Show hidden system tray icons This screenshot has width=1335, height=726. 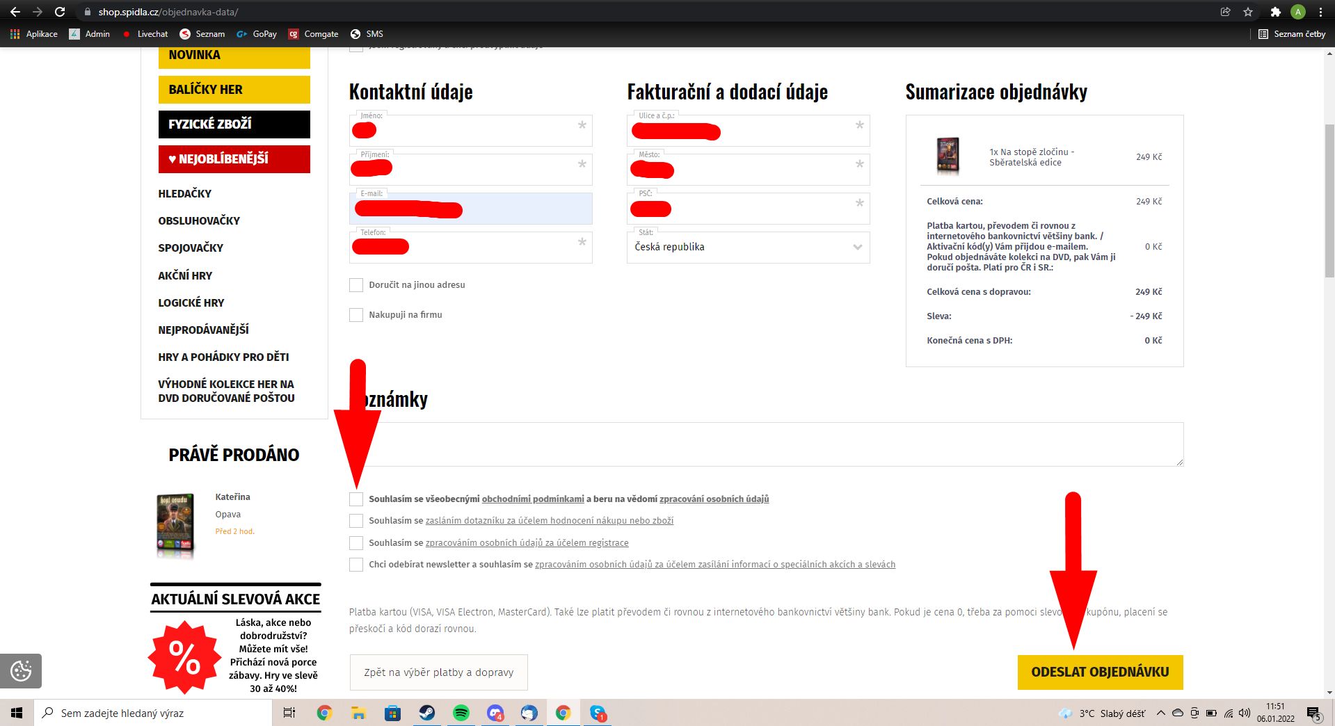(x=1160, y=713)
